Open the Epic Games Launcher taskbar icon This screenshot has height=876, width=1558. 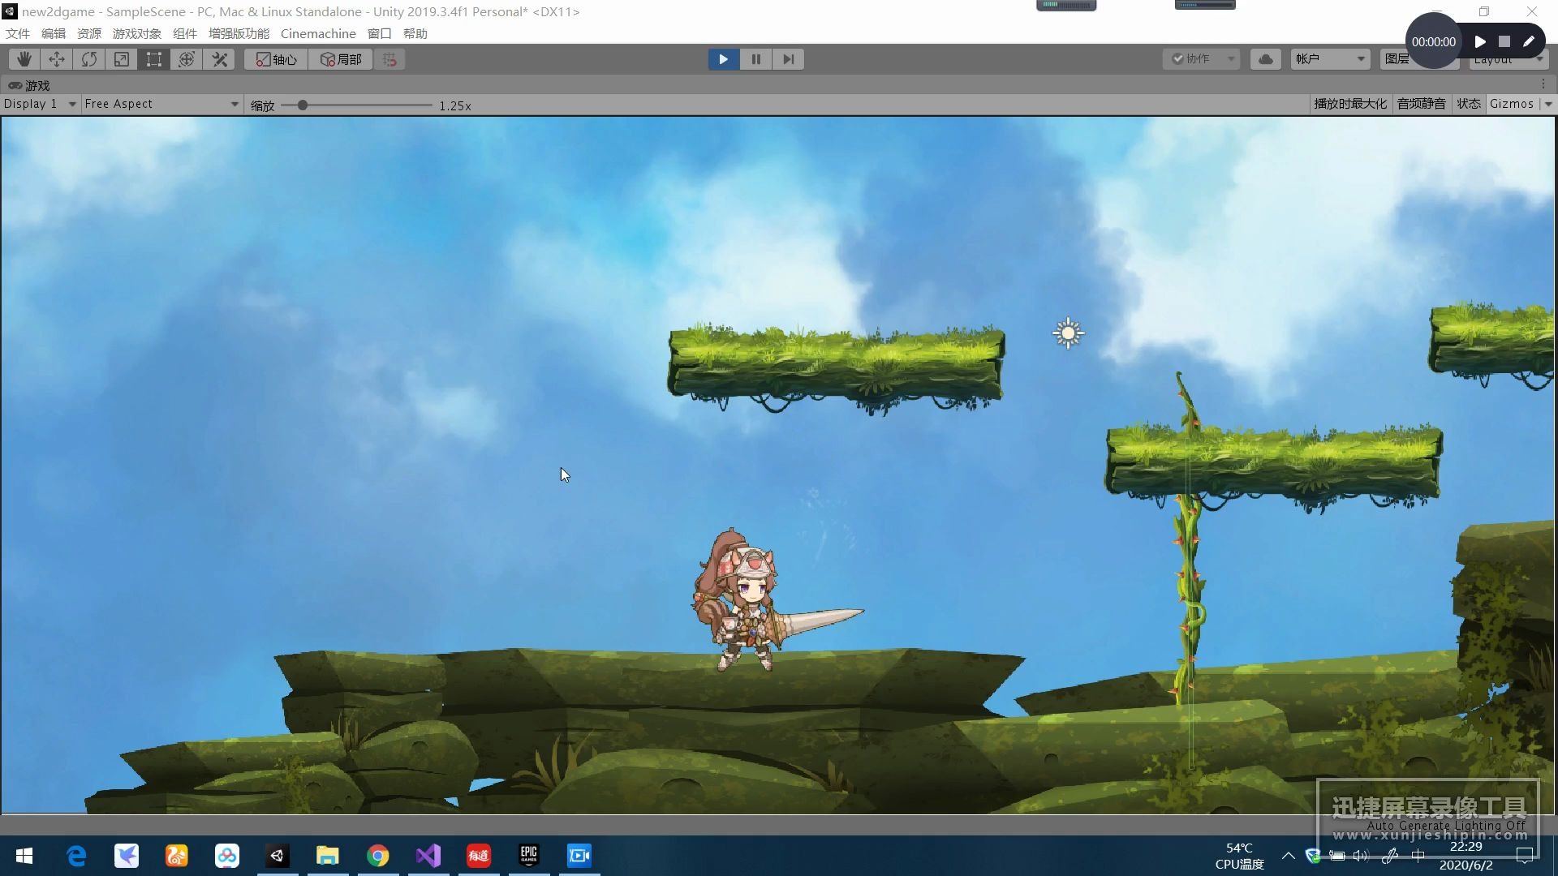pos(529,856)
